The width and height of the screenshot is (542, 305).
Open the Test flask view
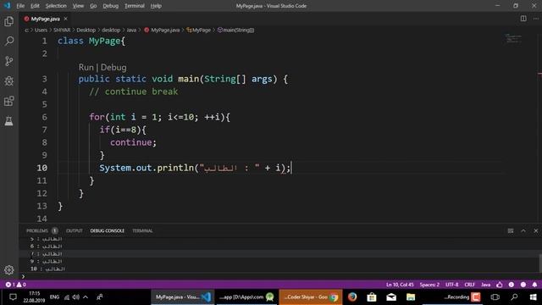[9, 121]
